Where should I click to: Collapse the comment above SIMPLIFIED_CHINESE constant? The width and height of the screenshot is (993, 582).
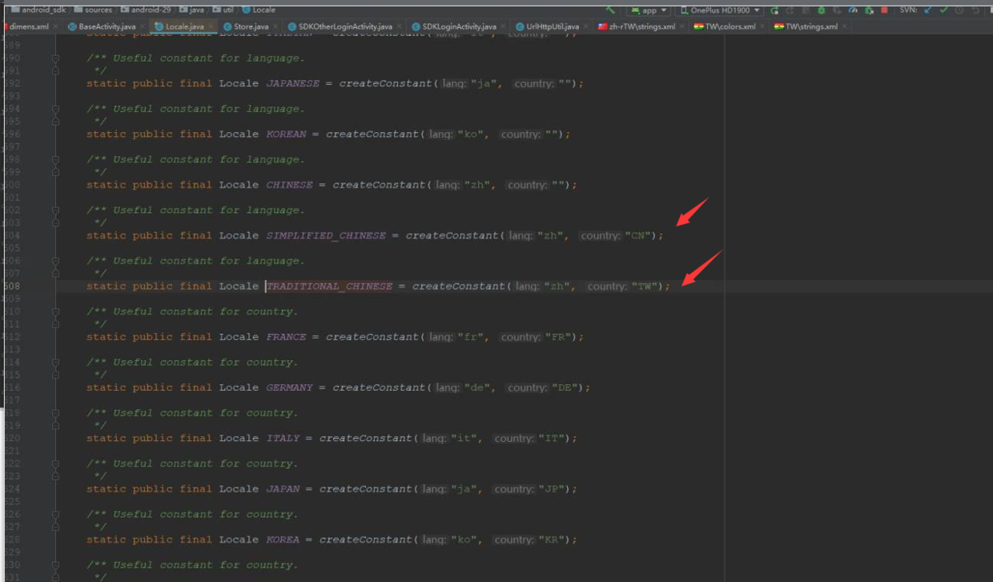point(55,211)
